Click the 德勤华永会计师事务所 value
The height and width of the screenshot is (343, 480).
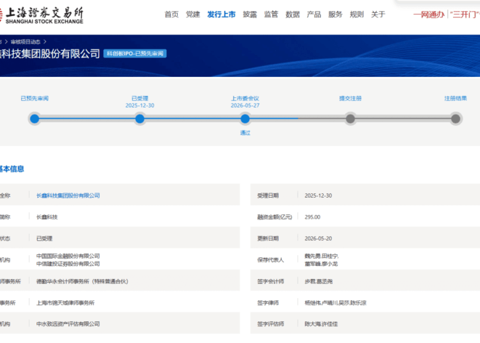pyautogui.click(x=82, y=281)
